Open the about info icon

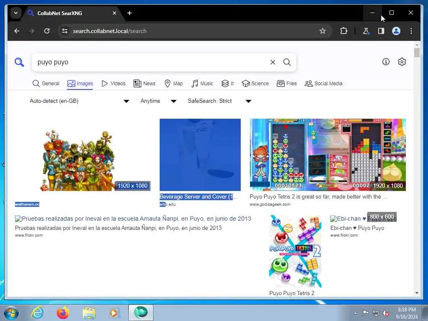click(386, 62)
